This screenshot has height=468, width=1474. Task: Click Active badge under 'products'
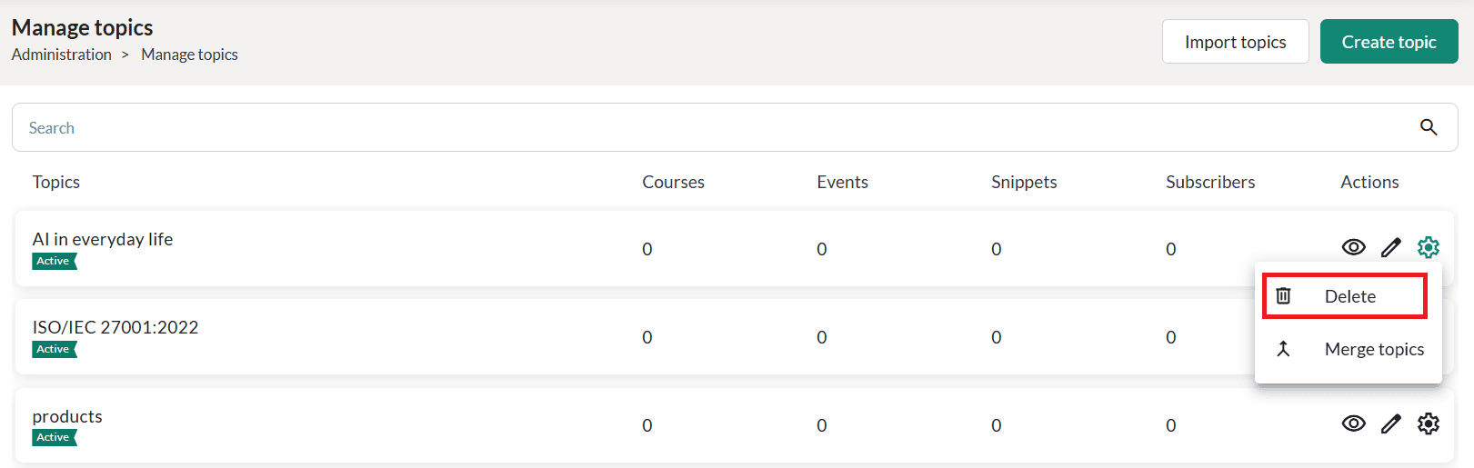click(55, 437)
